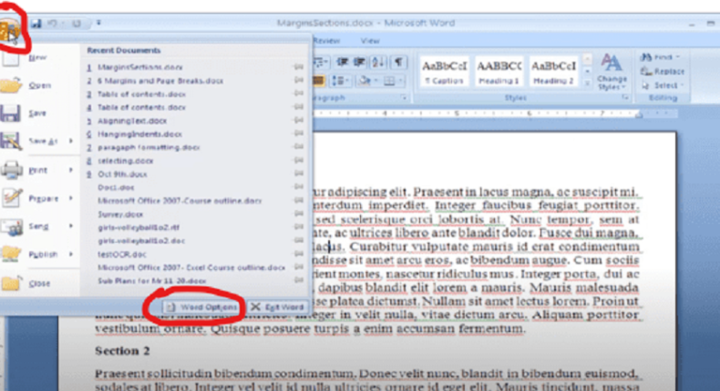Choose Close in the Office menu

[x=39, y=284]
